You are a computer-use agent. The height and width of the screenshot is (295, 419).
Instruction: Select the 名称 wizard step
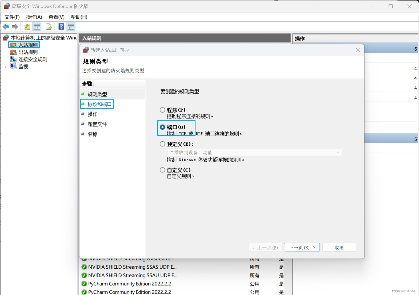pyautogui.click(x=93, y=134)
